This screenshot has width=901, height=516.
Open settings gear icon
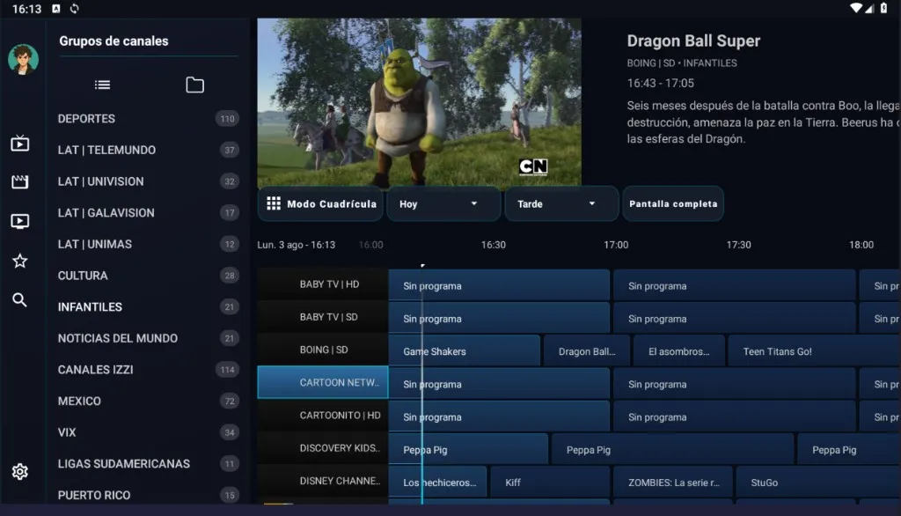[20, 472]
